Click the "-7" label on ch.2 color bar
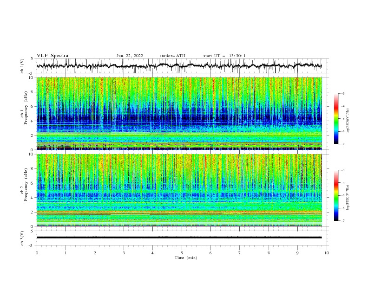This screenshot has width=368, height=284. tap(343, 221)
